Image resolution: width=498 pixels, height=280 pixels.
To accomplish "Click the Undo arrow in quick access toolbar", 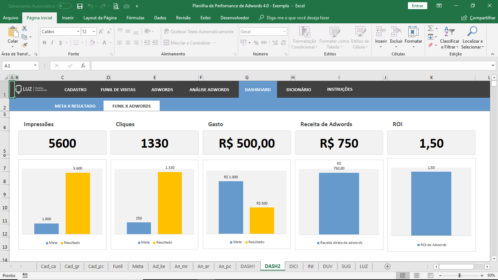I will [x=90, y=6].
